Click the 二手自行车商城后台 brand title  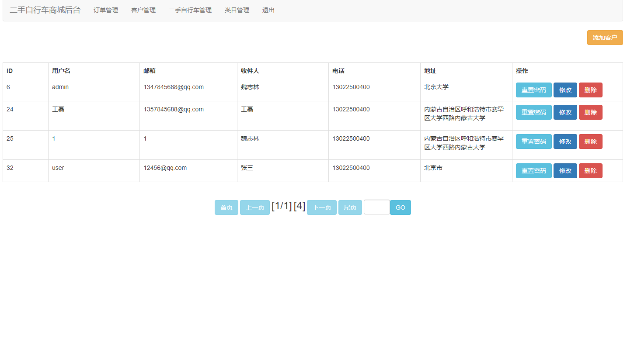point(45,10)
